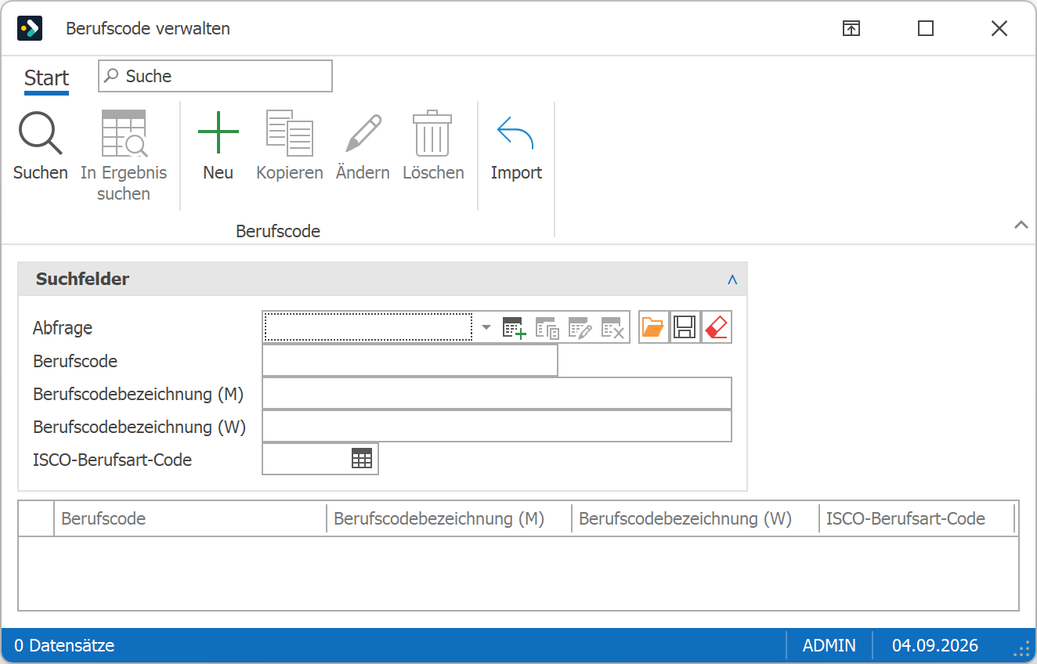Save search fields with the floppy disk icon
Viewport: 1037px width, 664px height.
[x=685, y=327]
